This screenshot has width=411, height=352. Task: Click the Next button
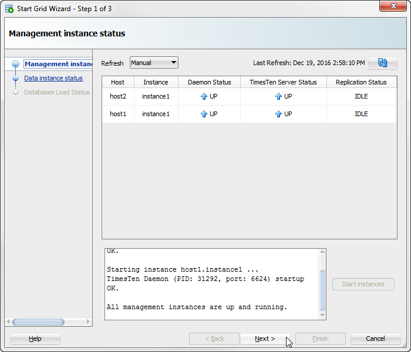click(x=265, y=339)
